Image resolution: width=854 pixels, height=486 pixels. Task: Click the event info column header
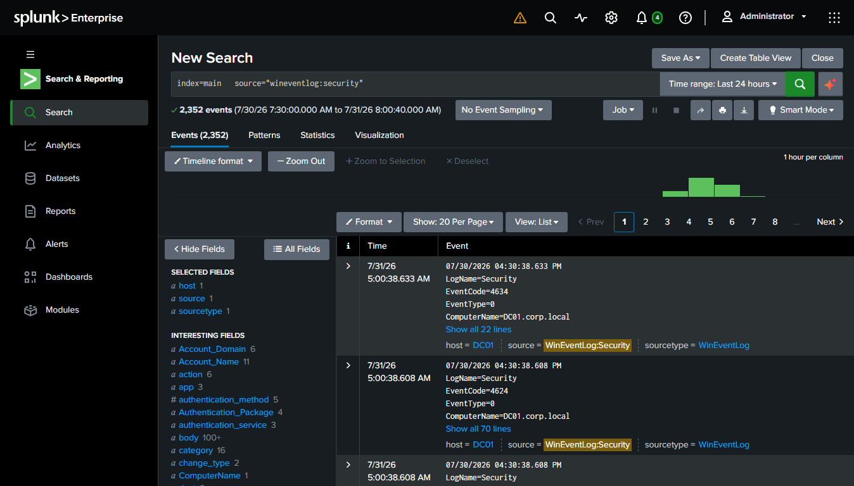348,246
